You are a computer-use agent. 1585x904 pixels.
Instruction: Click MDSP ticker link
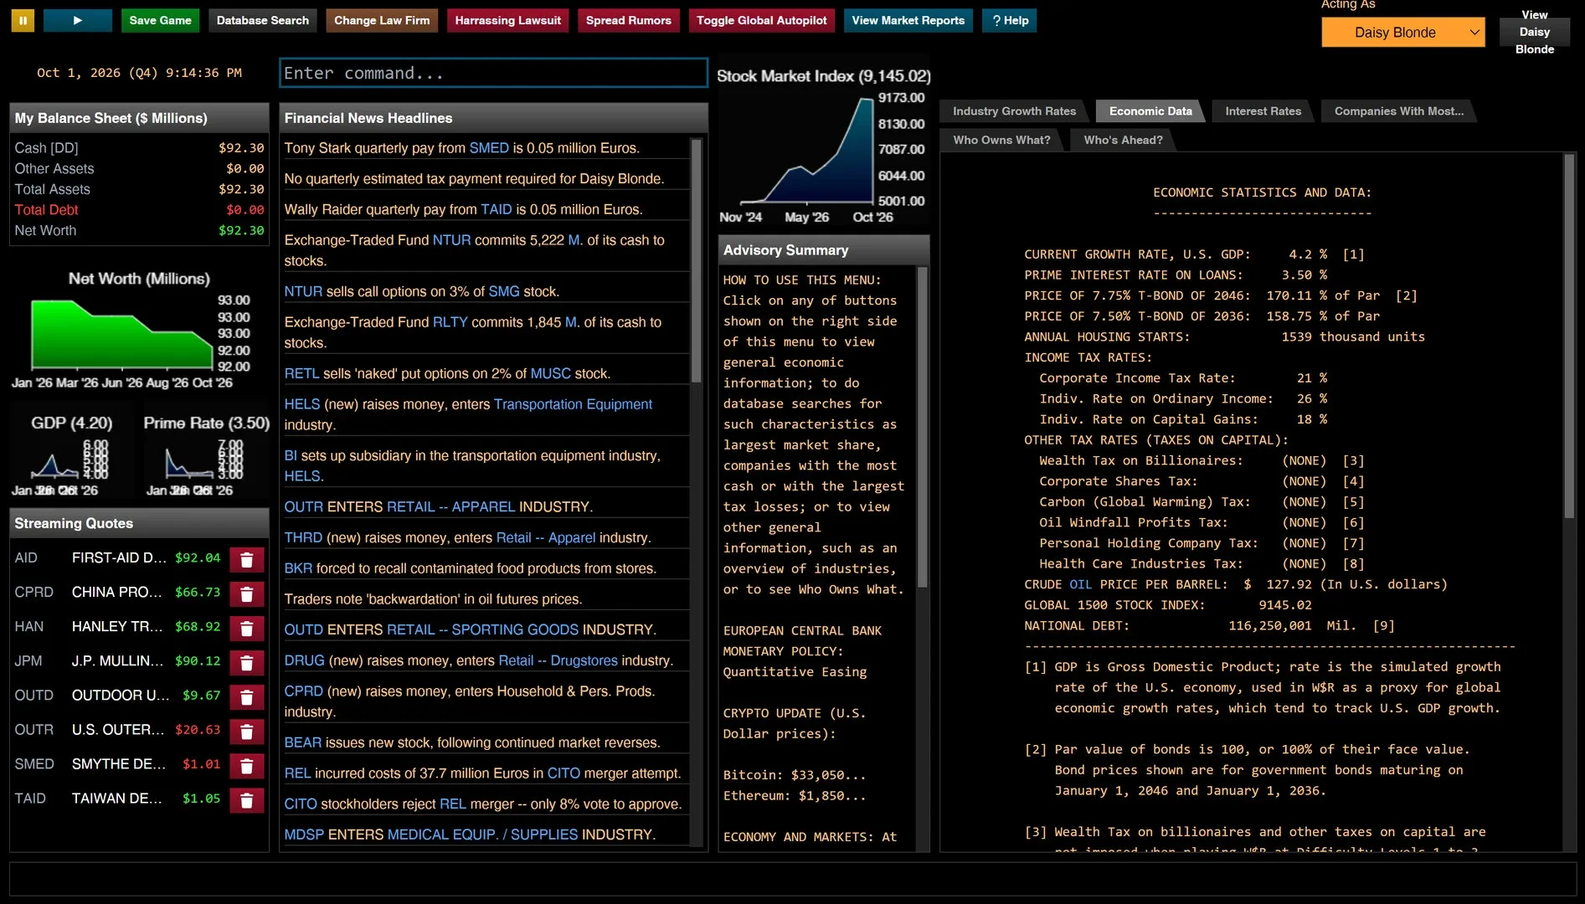[304, 835]
